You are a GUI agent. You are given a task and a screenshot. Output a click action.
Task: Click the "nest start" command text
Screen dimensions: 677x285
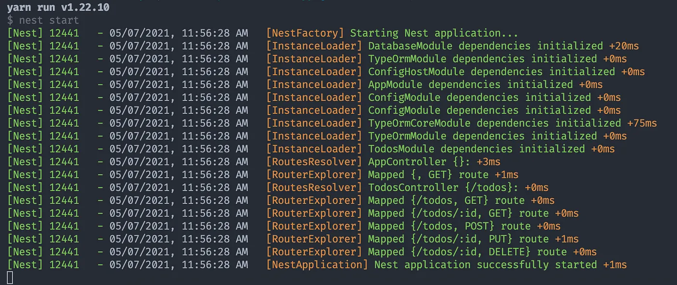(49, 21)
